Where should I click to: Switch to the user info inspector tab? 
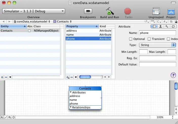tap(160, 26)
